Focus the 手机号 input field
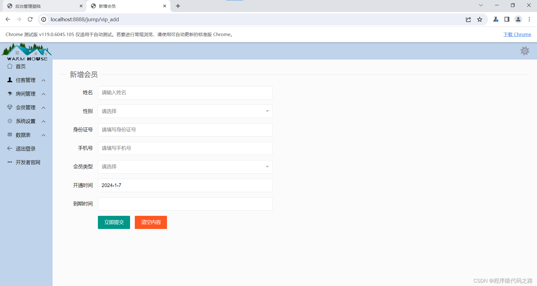Viewport: 537px width, 286px height. point(185,148)
